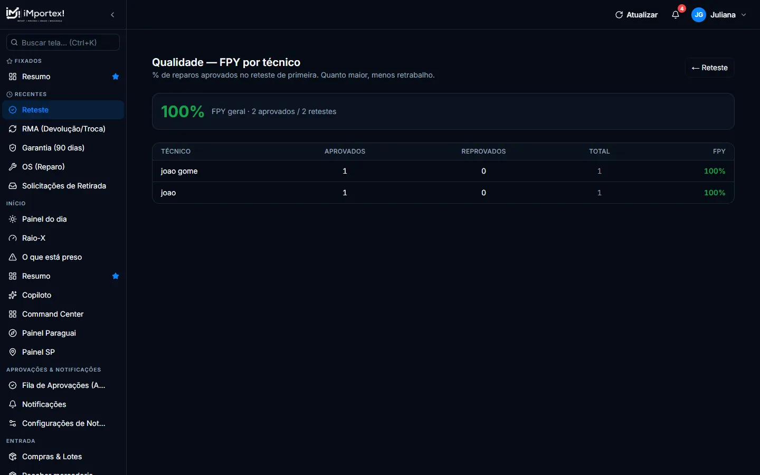Click the Solicitações de Retirada inbox icon
The image size is (760, 475).
tap(13, 186)
